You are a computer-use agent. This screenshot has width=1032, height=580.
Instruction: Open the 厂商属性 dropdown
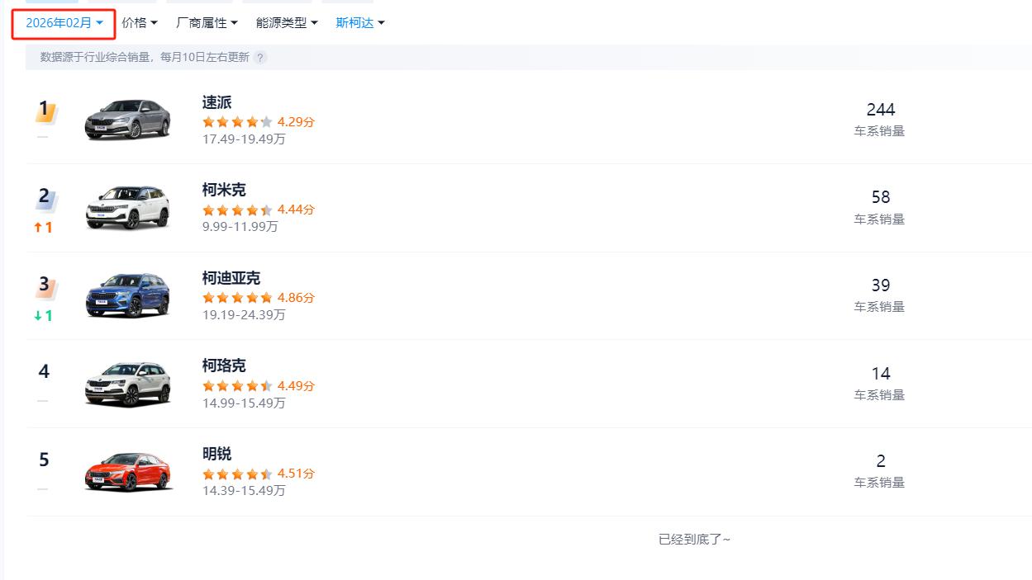click(207, 23)
